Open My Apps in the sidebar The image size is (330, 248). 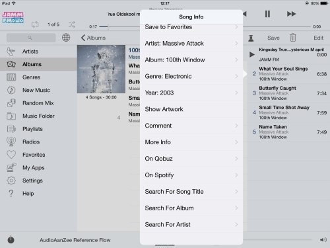point(38,168)
